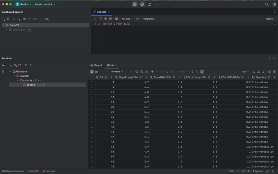Collapse the CrateDB node in Database Explorer
The width and height of the screenshot is (278, 174).
click(x=3, y=25)
